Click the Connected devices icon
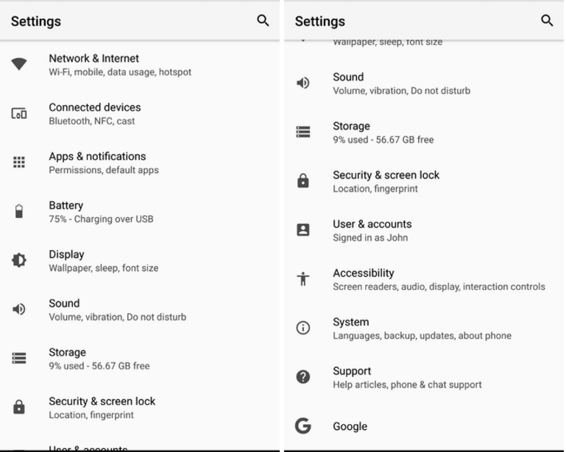Viewport: 566px width, 452px height. point(19,113)
